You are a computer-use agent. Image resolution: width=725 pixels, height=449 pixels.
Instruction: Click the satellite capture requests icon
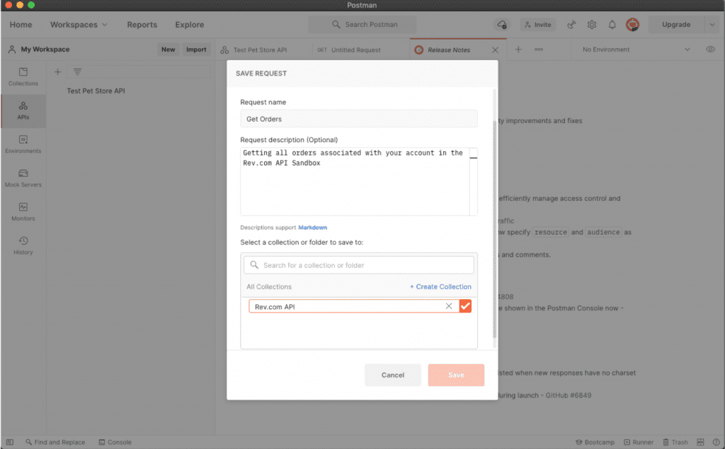[571, 25]
